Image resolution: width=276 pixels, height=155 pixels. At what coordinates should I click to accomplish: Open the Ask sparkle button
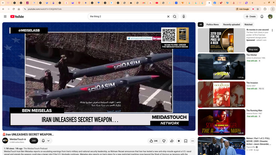click(179, 141)
